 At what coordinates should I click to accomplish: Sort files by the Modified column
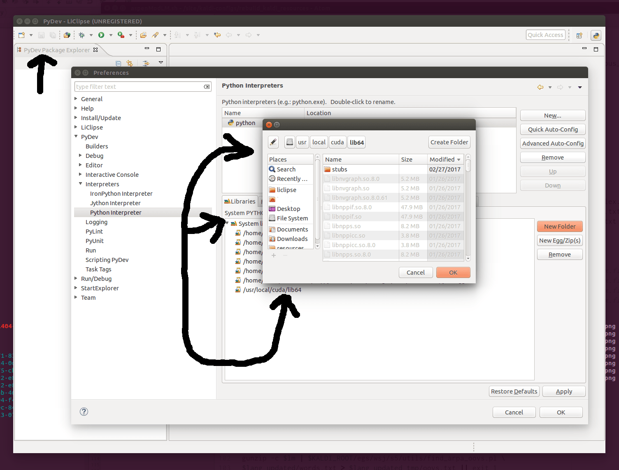click(445, 160)
